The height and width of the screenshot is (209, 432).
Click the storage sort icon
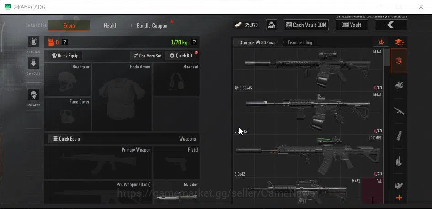[x=381, y=42]
